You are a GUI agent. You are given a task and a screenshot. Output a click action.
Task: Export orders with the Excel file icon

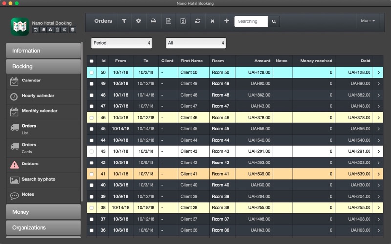tap(183, 21)
